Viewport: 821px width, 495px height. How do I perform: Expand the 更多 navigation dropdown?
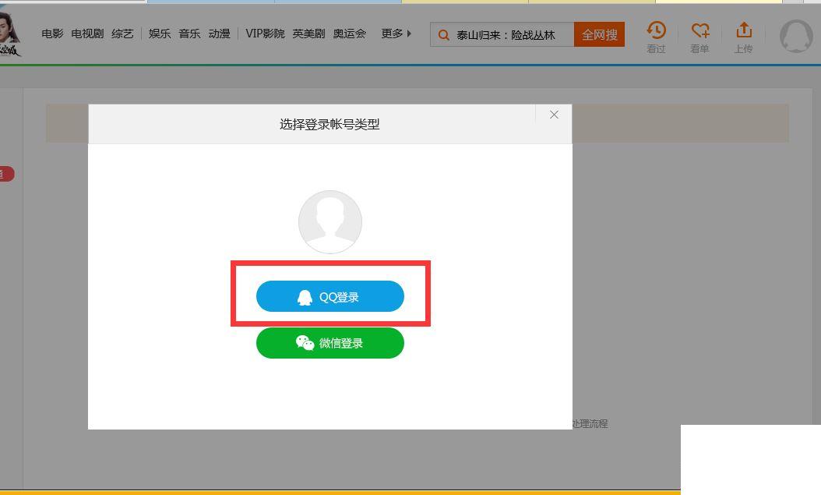(396, 34)
